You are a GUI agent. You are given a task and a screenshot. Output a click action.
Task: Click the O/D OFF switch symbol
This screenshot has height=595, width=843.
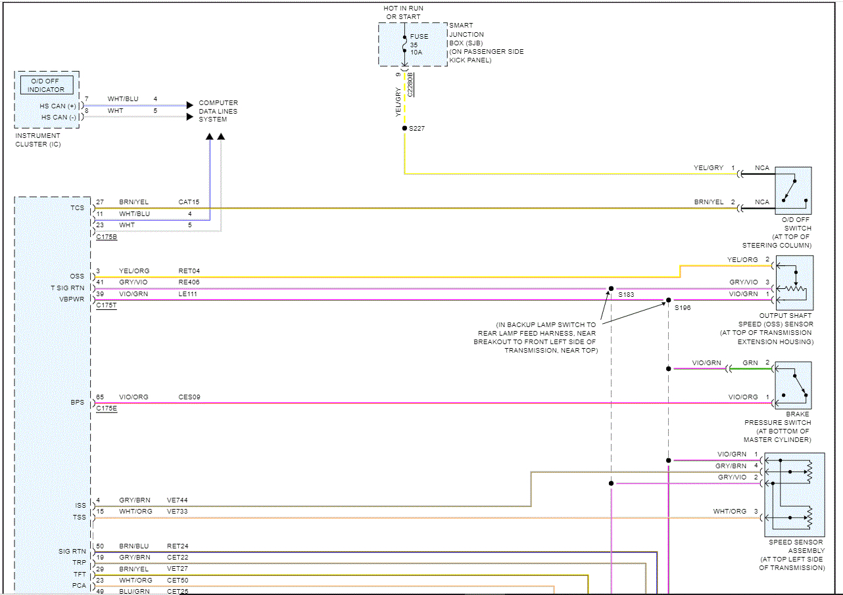point(793,191)
